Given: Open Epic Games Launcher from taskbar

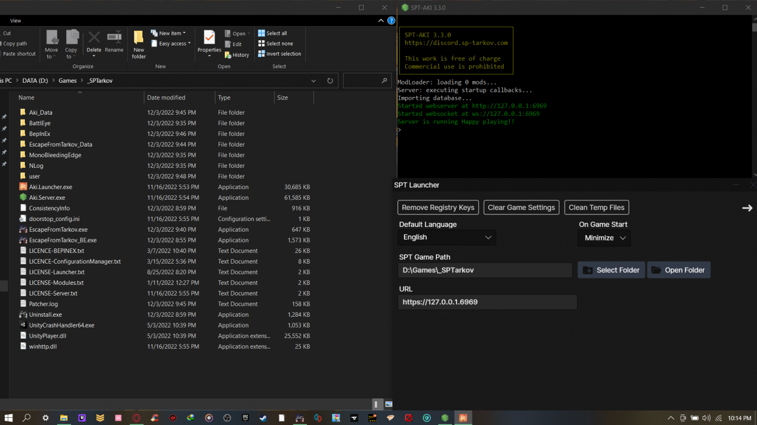Looking at the screenshot, I should click(x=245, y=418).
